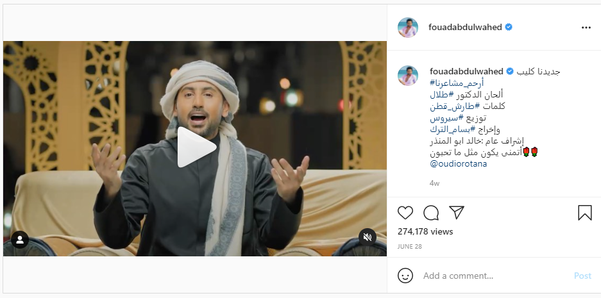The image size is (601, 298).
Task: Play the video using center play button
Action: [197, 148]
